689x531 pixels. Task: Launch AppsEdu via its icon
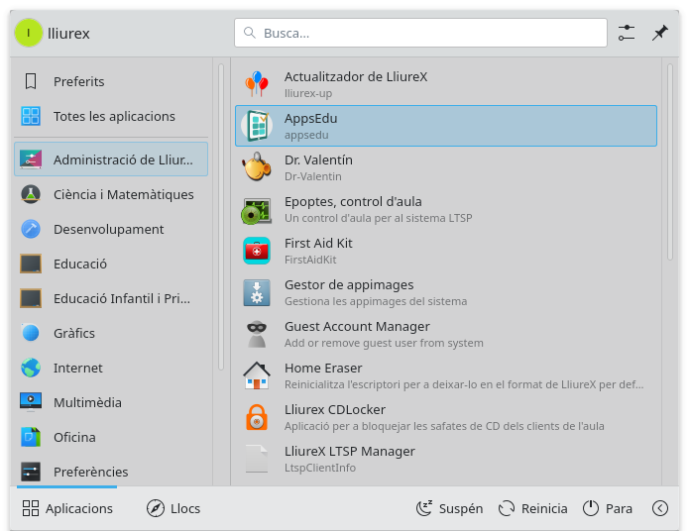[x=257, y=126]
